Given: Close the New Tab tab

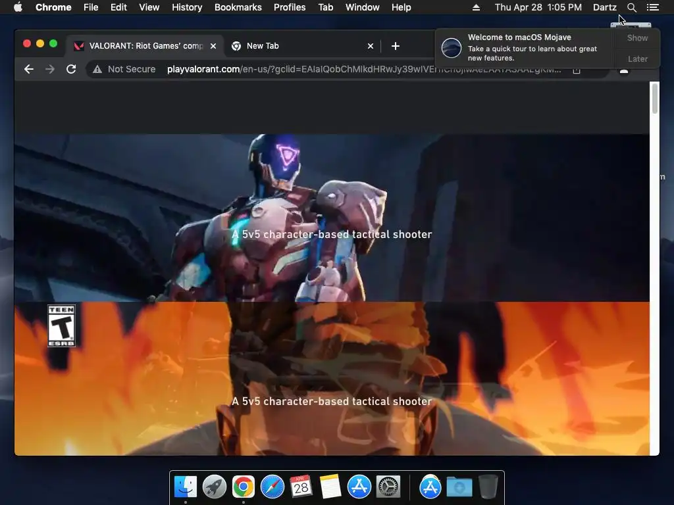Looking at the screenshot, I should (371, 46).
